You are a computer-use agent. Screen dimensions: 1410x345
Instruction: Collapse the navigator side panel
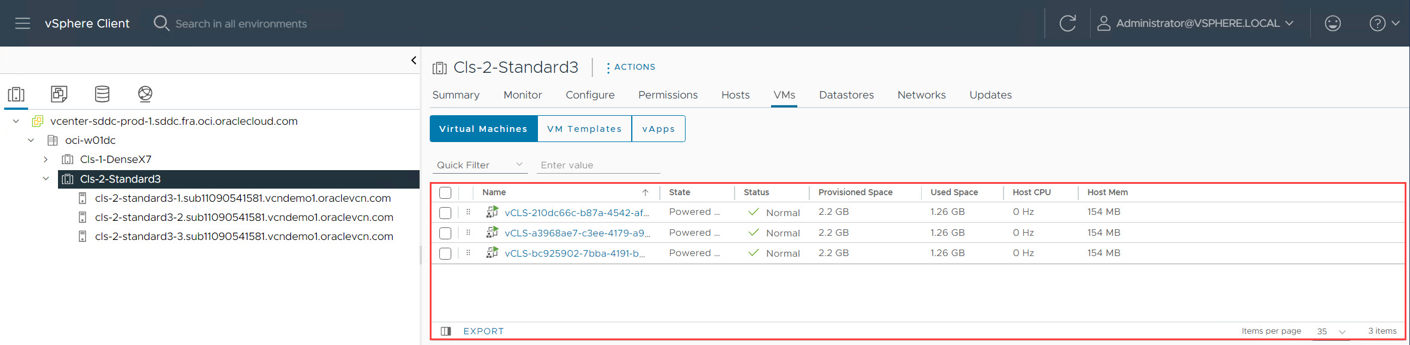[414, 60]
